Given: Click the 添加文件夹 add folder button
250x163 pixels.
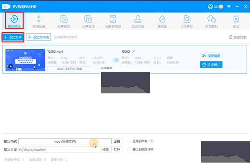Looking at the screenshot, I should pos(38,37).
